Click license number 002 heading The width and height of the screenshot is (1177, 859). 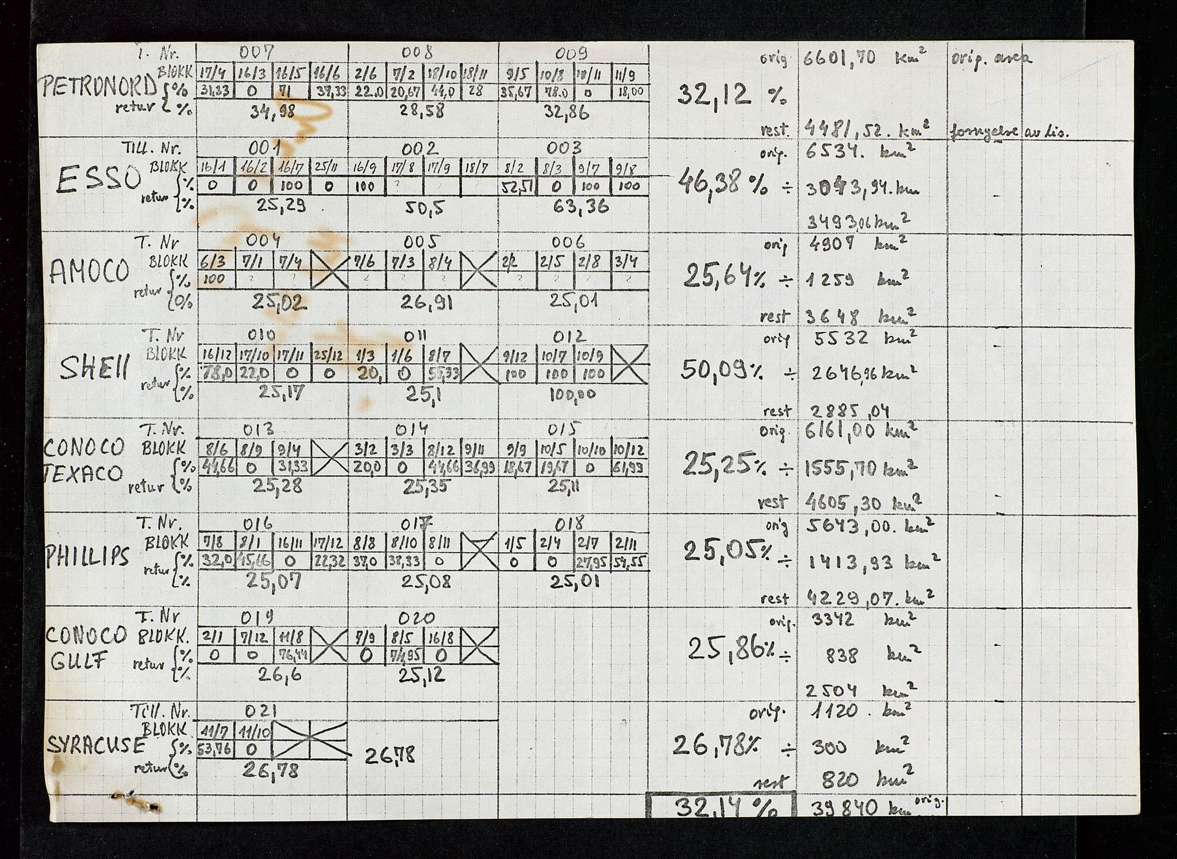click(x=421, y=148)
